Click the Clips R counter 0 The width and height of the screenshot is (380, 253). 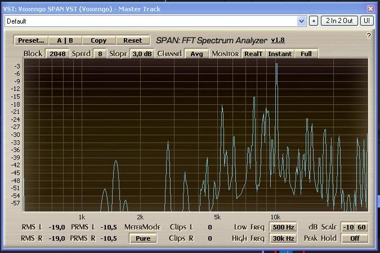click(210, 238)
